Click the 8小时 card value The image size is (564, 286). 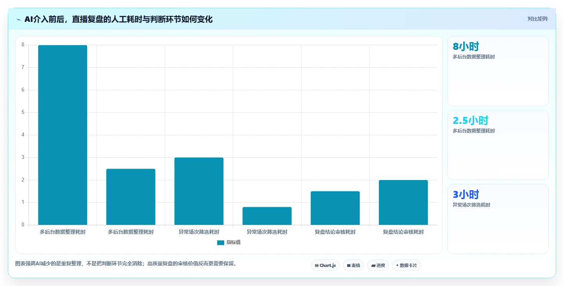coord(466,46)
